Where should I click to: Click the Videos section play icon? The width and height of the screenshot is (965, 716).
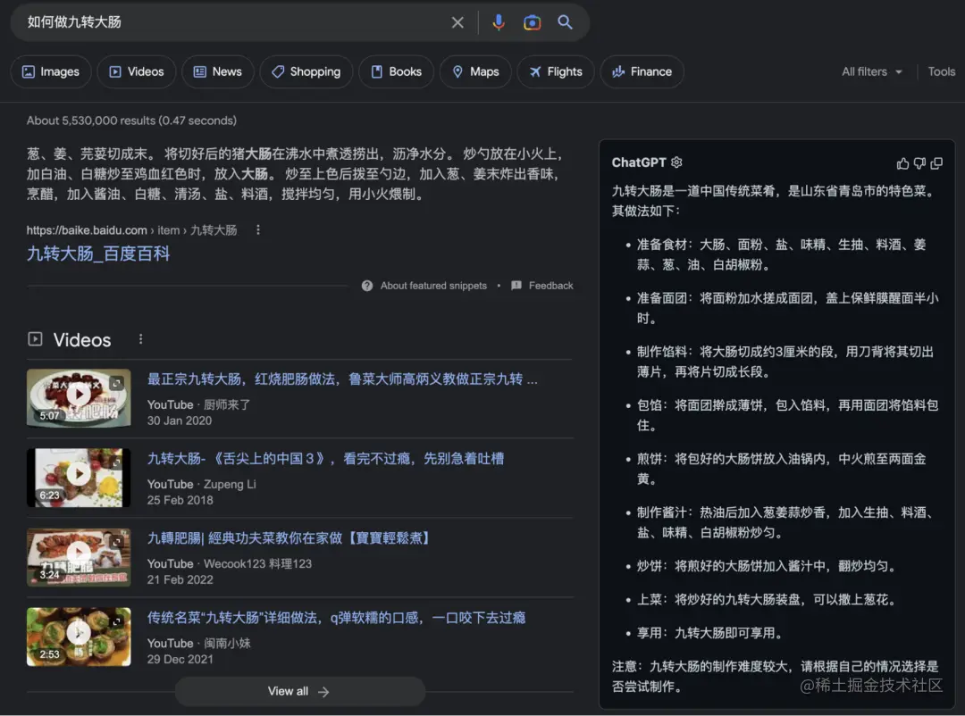pos(35,339)
